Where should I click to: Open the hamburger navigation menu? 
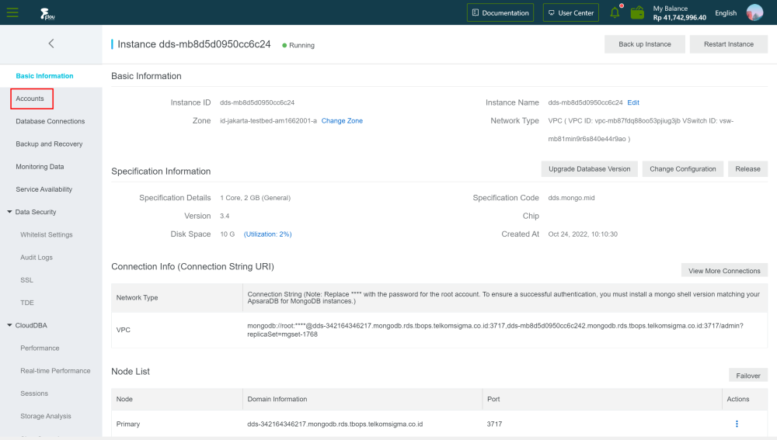[x=12, y=12]
